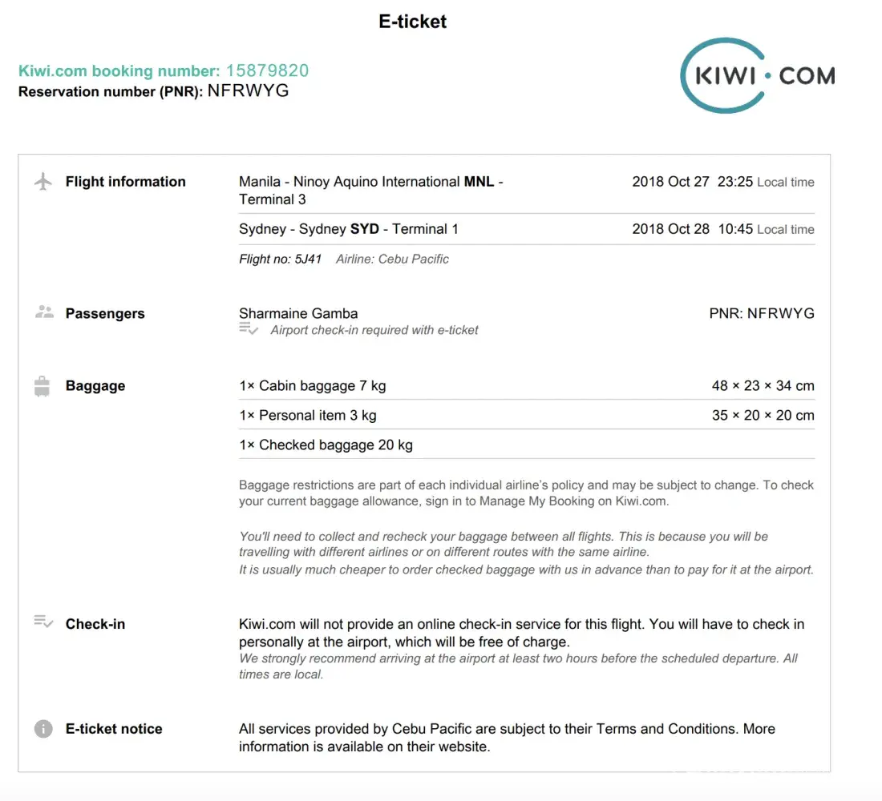Click the Sydney SYD Terminal 1 arrival line
Screen dimensions: 882x801
click(x=348, y=229)
